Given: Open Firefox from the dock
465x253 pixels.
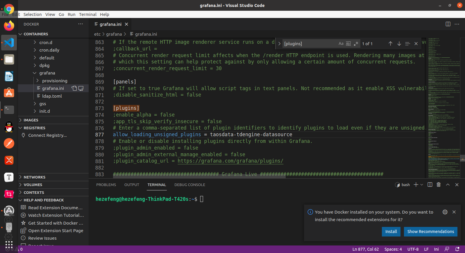Looking at the screenshot, I should click(x=9, y=26).
